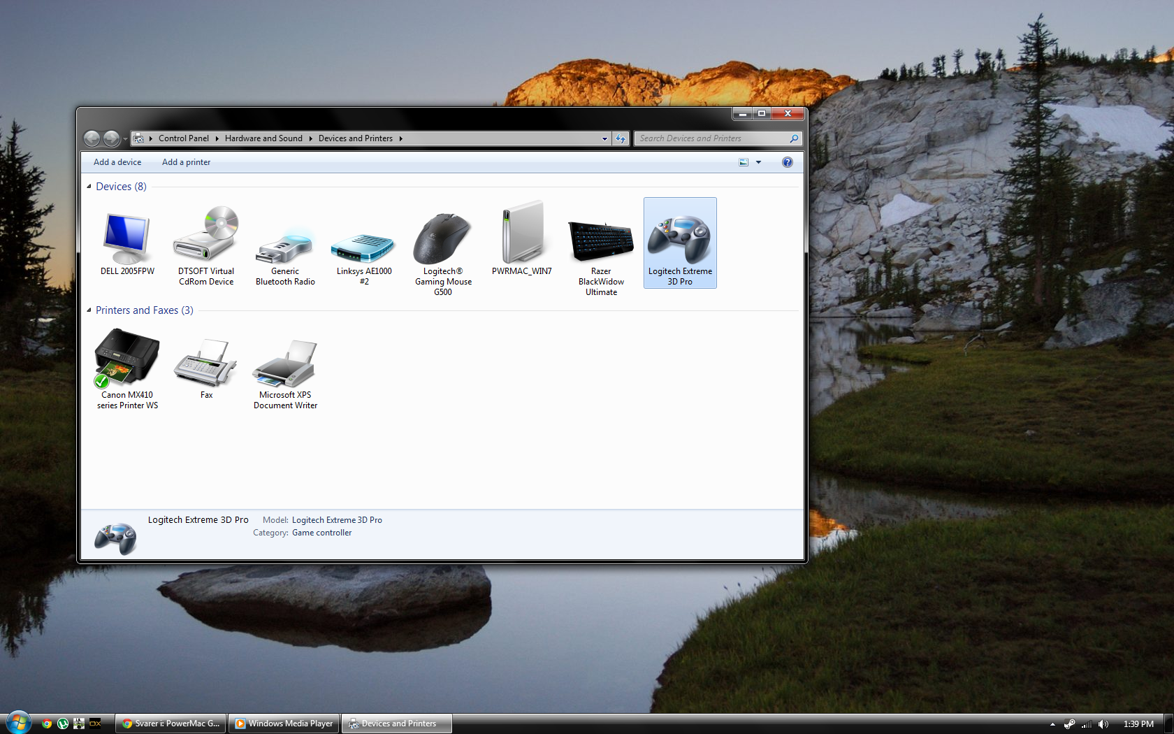Click the network signal tray icon

1087,724
